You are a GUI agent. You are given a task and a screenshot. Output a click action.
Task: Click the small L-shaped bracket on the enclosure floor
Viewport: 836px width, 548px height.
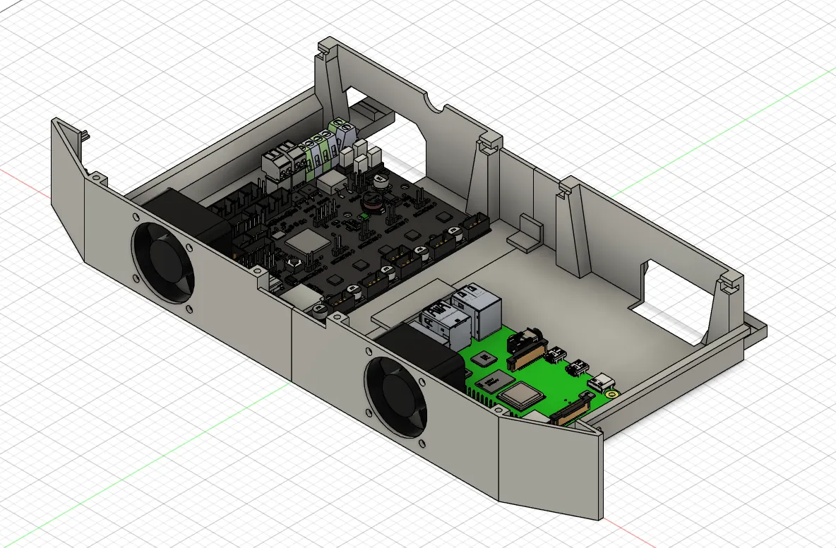tap(526, 232)
